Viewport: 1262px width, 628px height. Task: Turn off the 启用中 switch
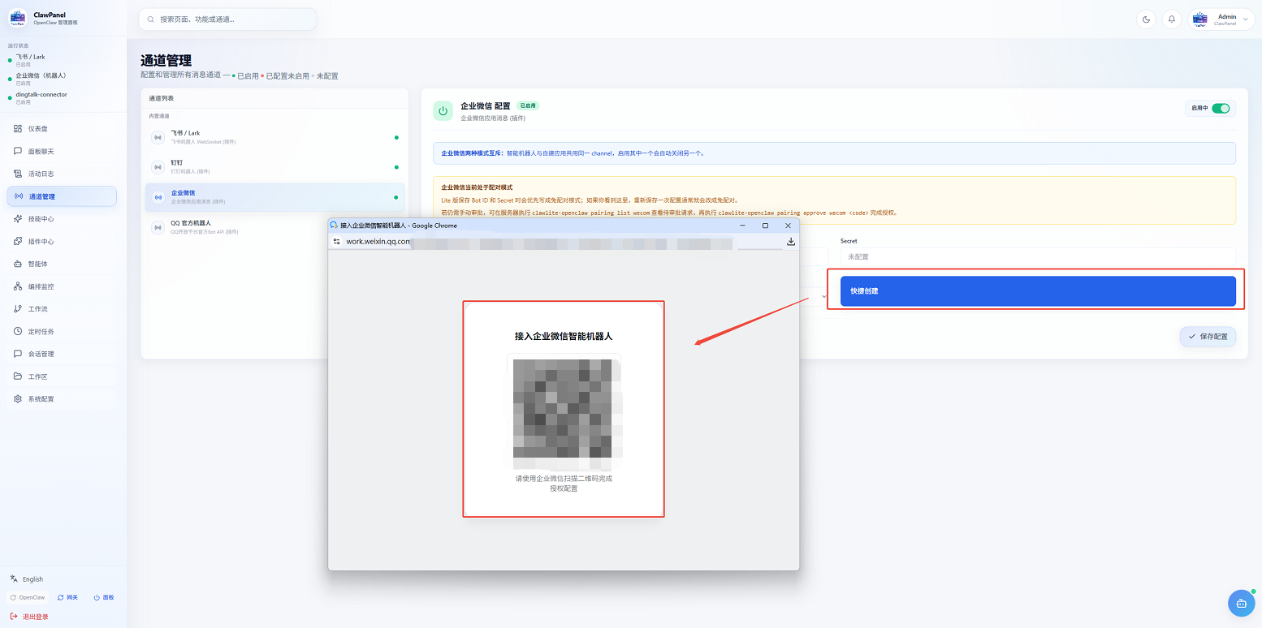coord(1221,108)
